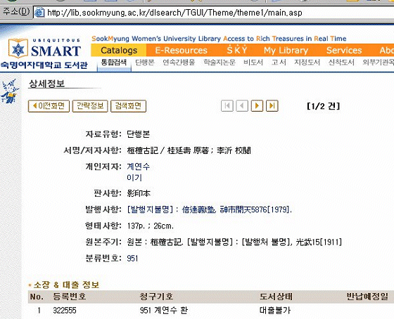
Task: Click the 원본주기 original note text
Action: point(234,242)
